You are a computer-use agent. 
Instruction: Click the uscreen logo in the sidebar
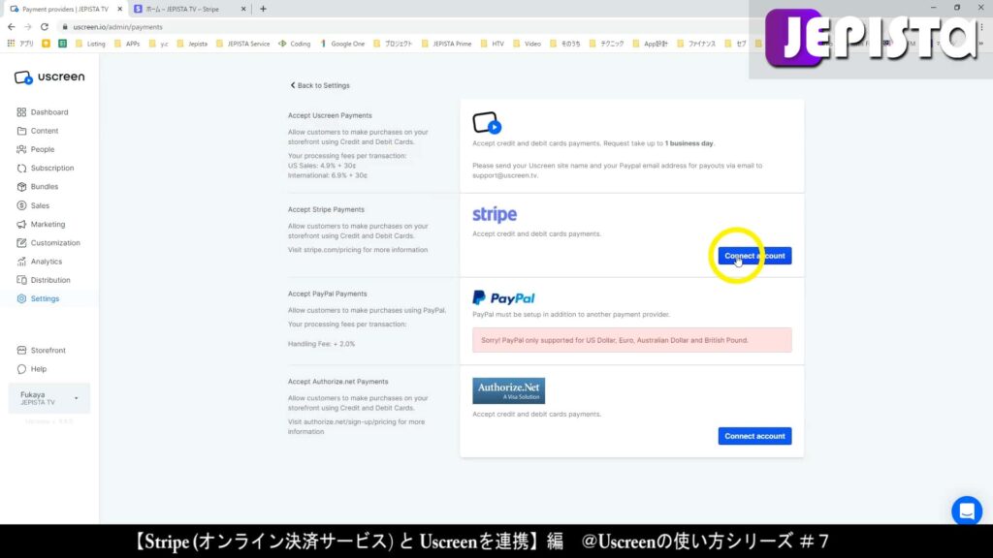coord(49,77)
